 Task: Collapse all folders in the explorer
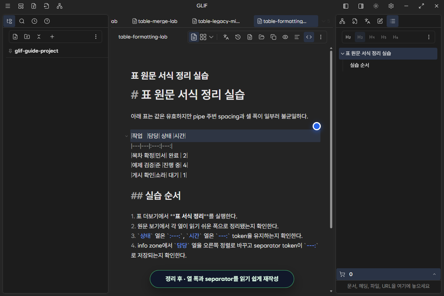coord(39,37)
